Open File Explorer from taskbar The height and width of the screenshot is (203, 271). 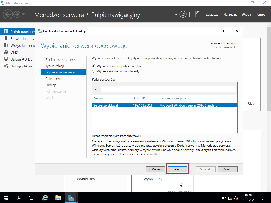point(58,198)
